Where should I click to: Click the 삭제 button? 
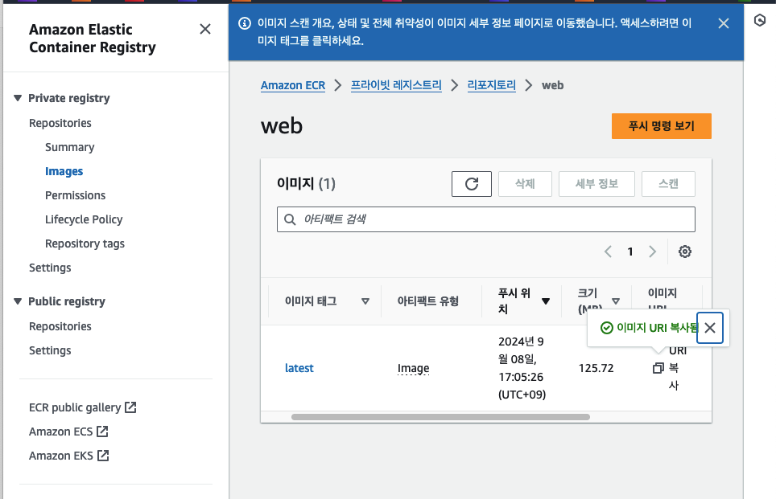525,184
